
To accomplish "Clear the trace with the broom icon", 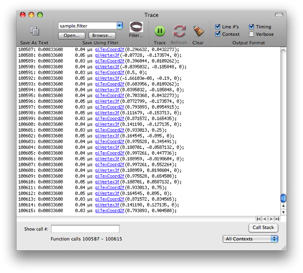I will (x=198, y=31).
